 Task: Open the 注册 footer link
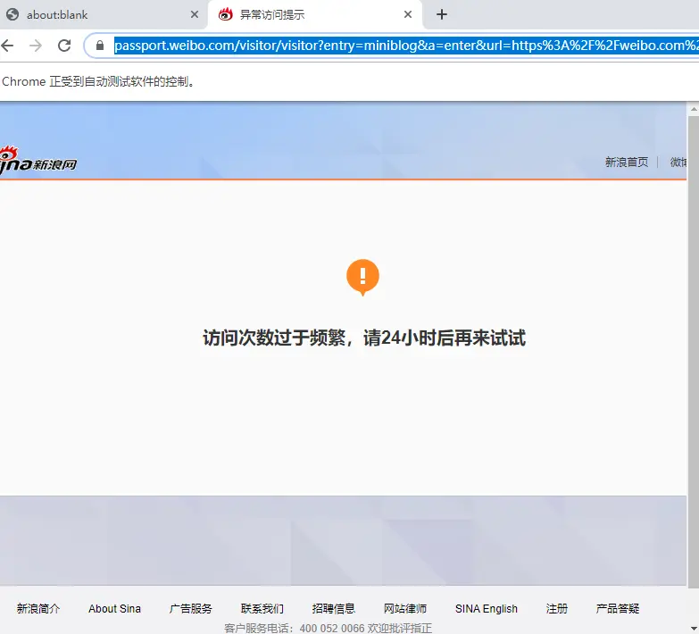pos(557,609)
